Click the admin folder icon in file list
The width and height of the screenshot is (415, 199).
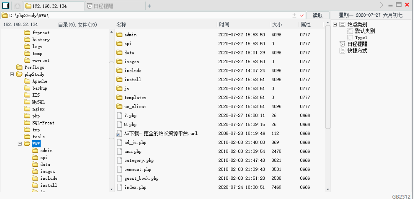120,35
